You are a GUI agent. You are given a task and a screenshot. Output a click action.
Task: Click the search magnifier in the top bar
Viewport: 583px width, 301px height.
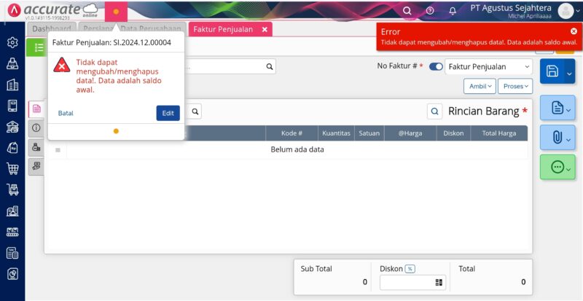coord(407,11)
